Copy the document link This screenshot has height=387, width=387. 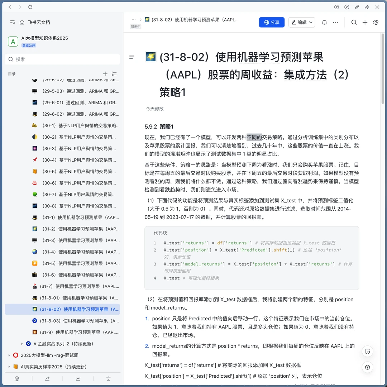click(357, 7)
